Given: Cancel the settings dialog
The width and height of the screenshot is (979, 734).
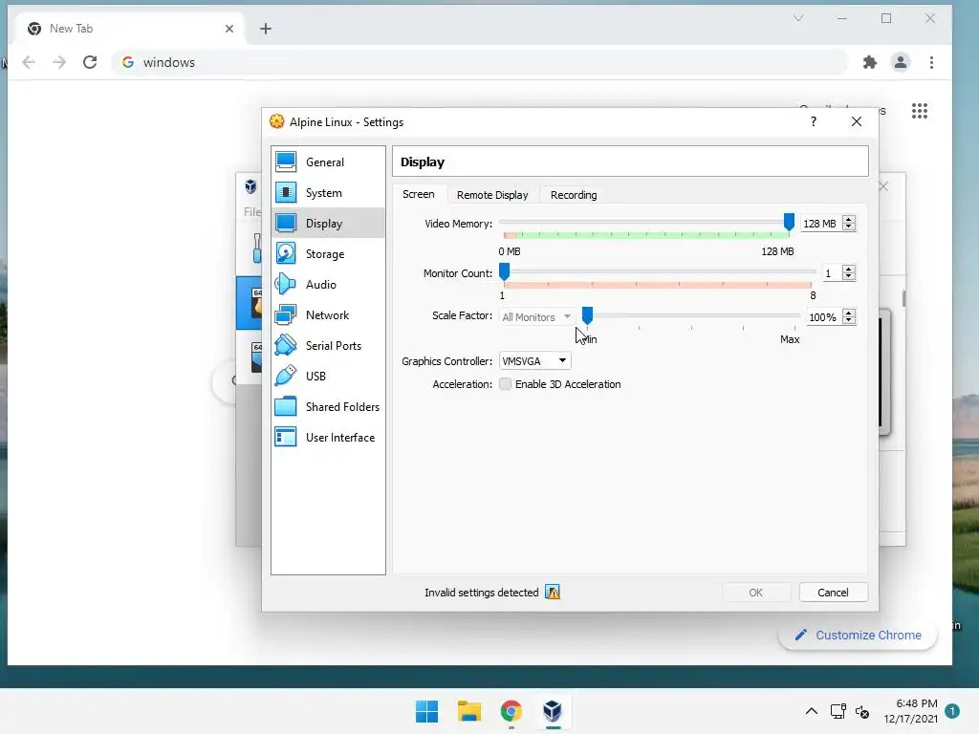Looking at the screenshot, I should click(833, 593).
